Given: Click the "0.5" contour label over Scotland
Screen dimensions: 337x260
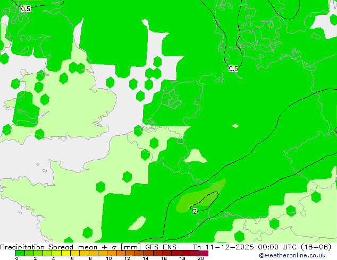Looking at the screenshot, I should click(x=26, y=9).
